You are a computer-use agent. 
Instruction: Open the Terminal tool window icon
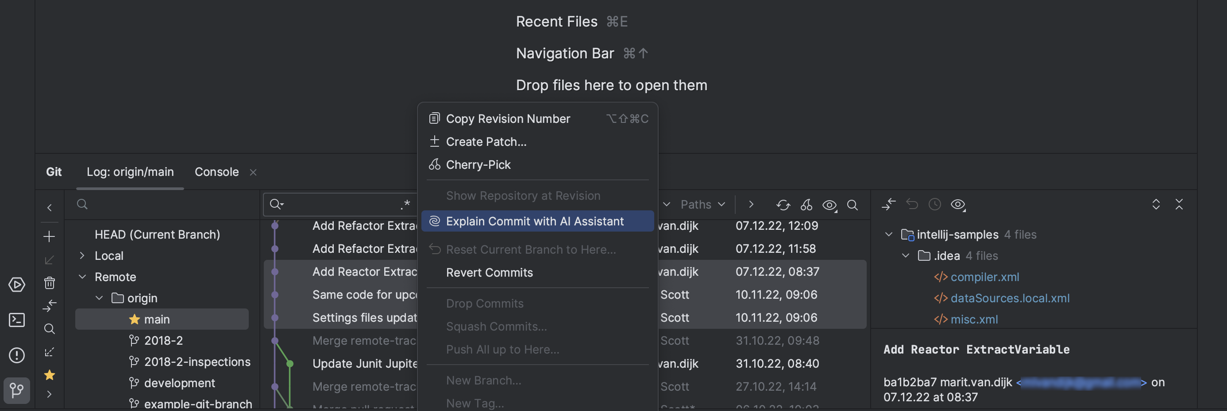click(x=17, y=320)
